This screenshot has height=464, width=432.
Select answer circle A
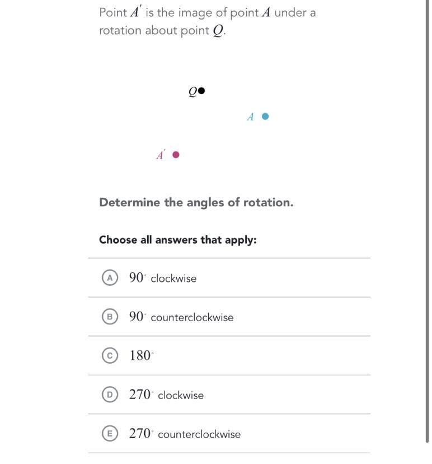(110, 278)
